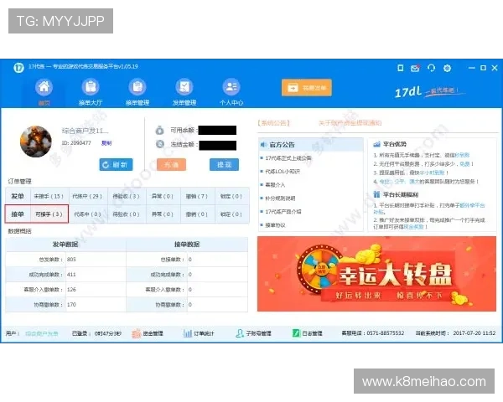The height and width of the screenshot is (402, 503).
Task: Click 客服介入撤单数 value 126
Action: coord(71,290)
